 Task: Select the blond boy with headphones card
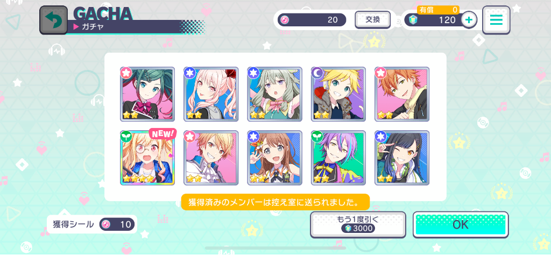338,94
